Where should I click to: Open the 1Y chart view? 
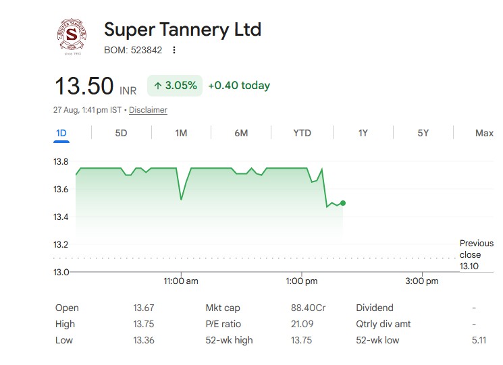[x=363, y=133]
